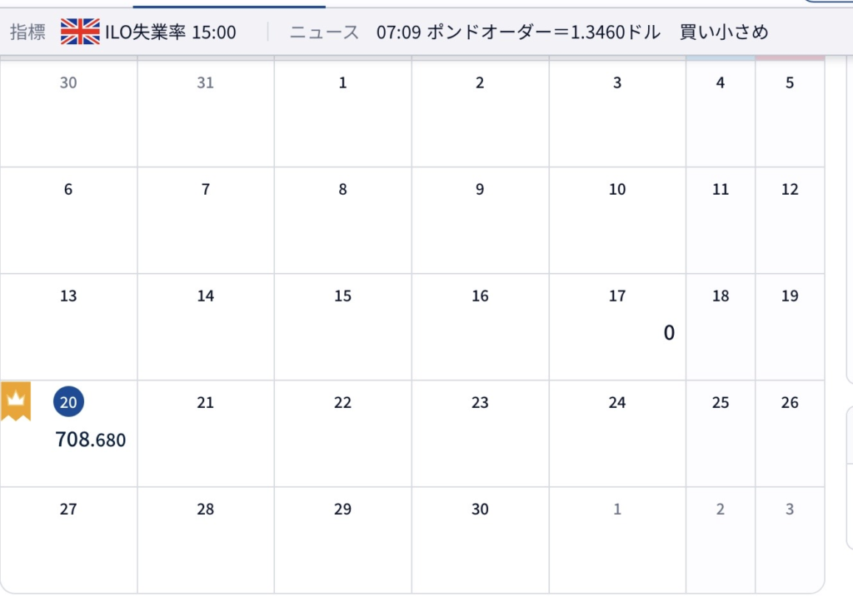Pick the 12th in the weekend column
853x607 pixels.
(790, 219)
